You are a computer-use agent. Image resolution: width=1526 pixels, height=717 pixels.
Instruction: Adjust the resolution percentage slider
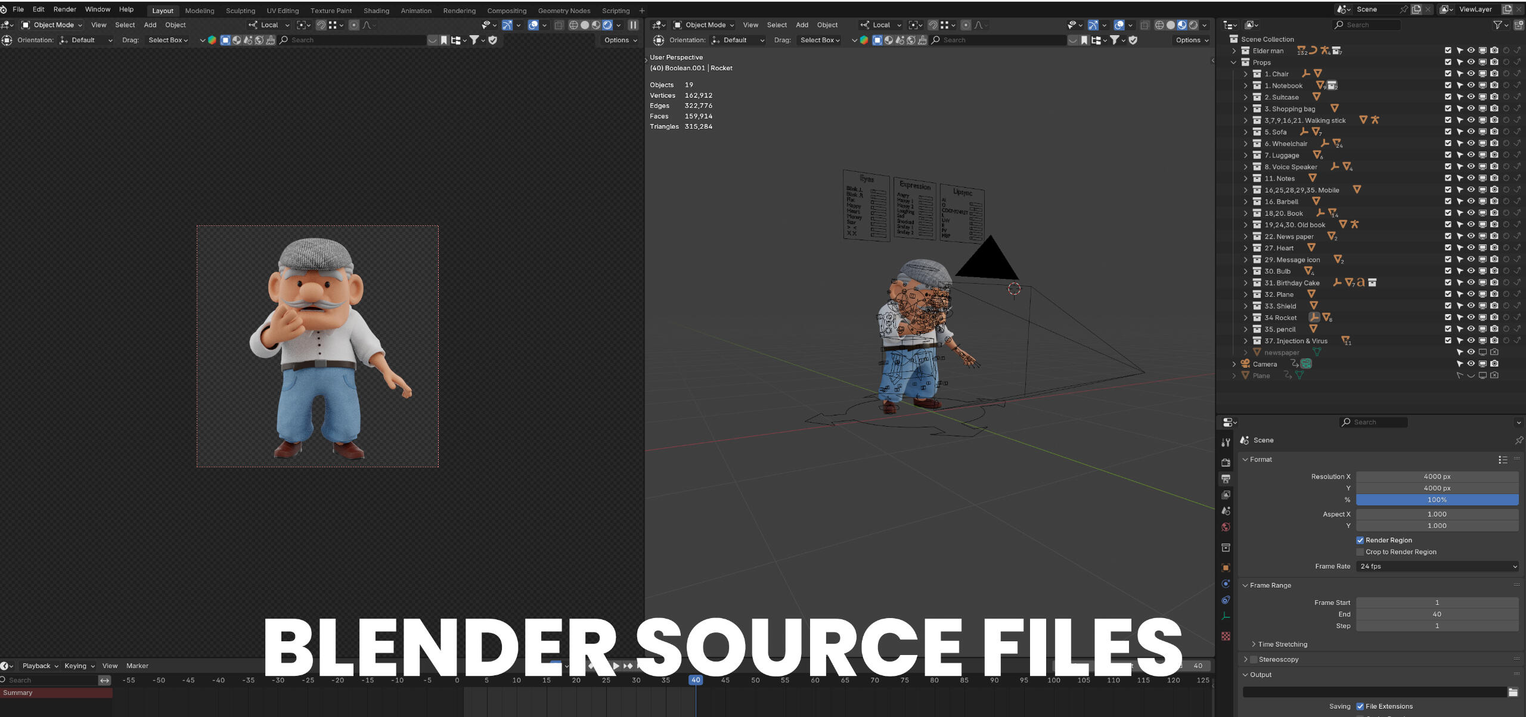1437,500
